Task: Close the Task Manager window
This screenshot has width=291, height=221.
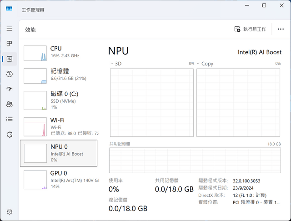Action: tap(281, 5)
